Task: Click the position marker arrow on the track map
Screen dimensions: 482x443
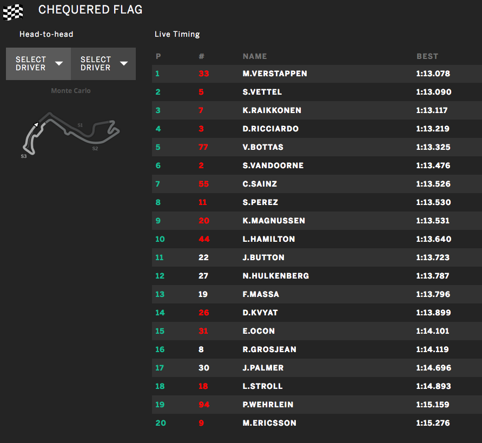Action: click(x=36, y=125)
